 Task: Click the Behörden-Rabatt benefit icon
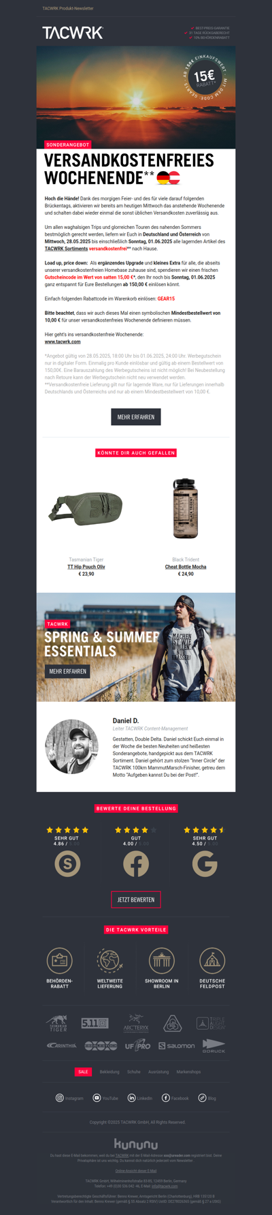tap(59, 961)
